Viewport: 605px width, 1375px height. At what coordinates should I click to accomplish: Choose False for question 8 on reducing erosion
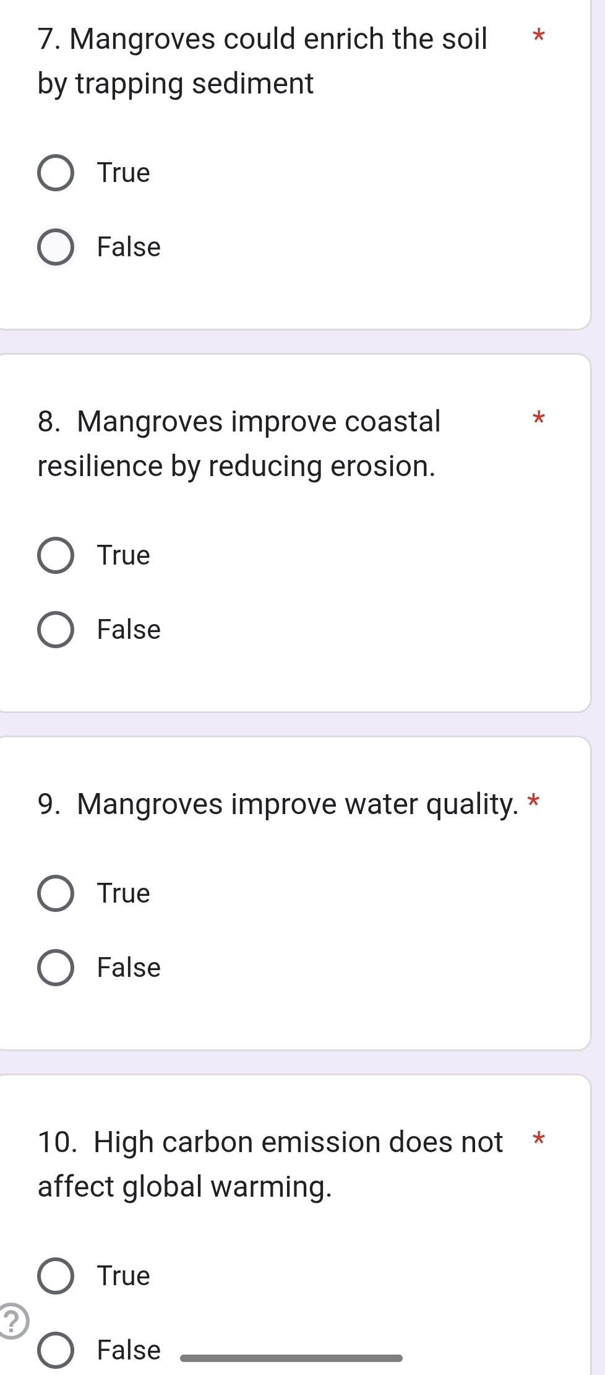56,630
